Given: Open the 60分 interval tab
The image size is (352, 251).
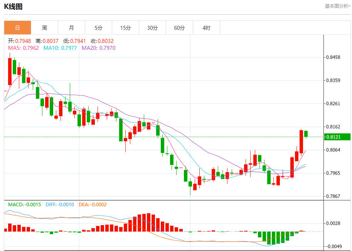Looking at the screenshot, I should point(179,28).
